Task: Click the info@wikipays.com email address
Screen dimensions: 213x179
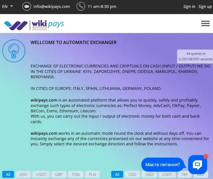Action: pos(52,7)
